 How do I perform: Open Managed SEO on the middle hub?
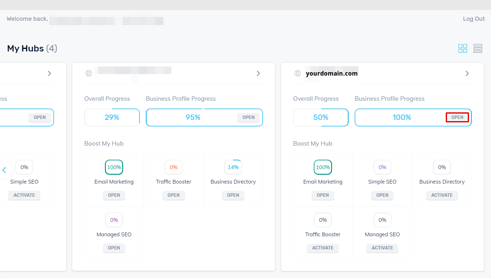click(114, 248)
